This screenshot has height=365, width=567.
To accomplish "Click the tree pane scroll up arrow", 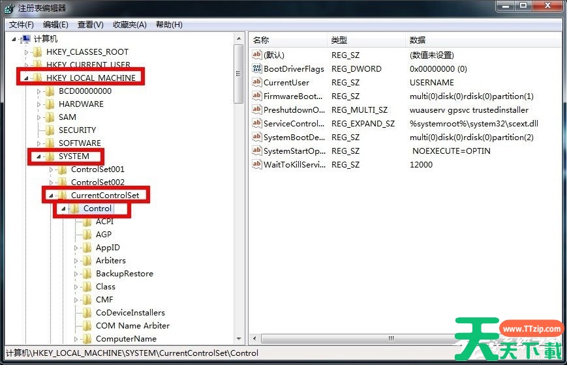I will (239, 38).
